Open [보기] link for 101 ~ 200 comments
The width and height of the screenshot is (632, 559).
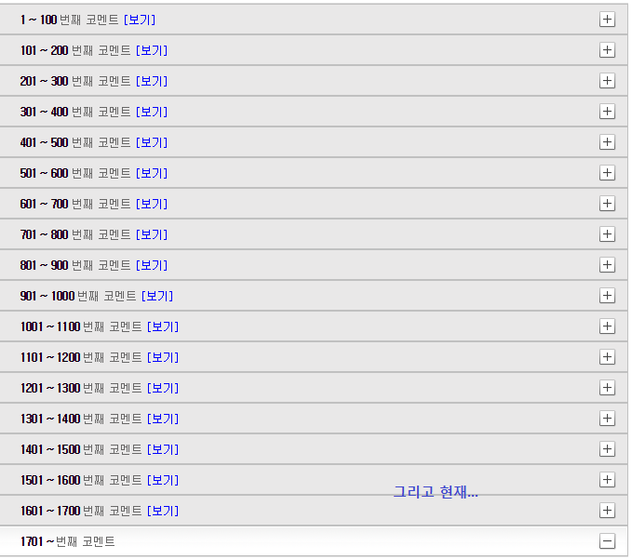tap(152, 50)
